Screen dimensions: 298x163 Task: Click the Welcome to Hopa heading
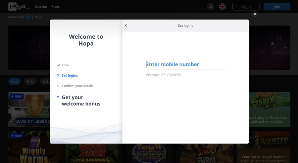(x=86, y=40)
